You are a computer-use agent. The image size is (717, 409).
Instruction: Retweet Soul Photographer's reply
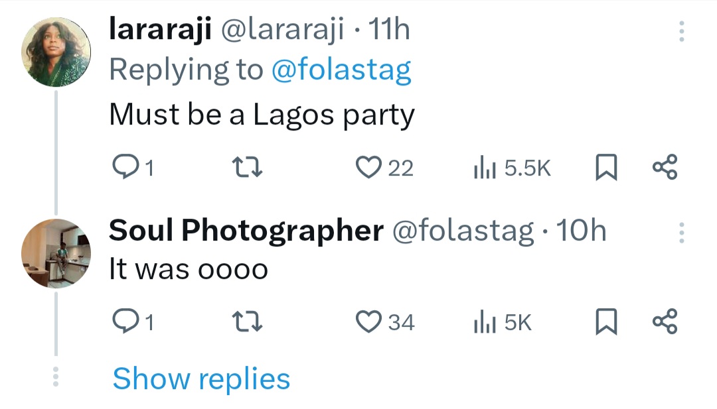pos(250,321)
